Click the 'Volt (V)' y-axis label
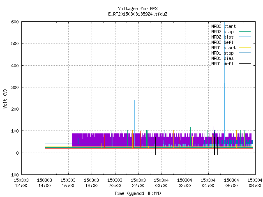 click(x=5, y=98)
